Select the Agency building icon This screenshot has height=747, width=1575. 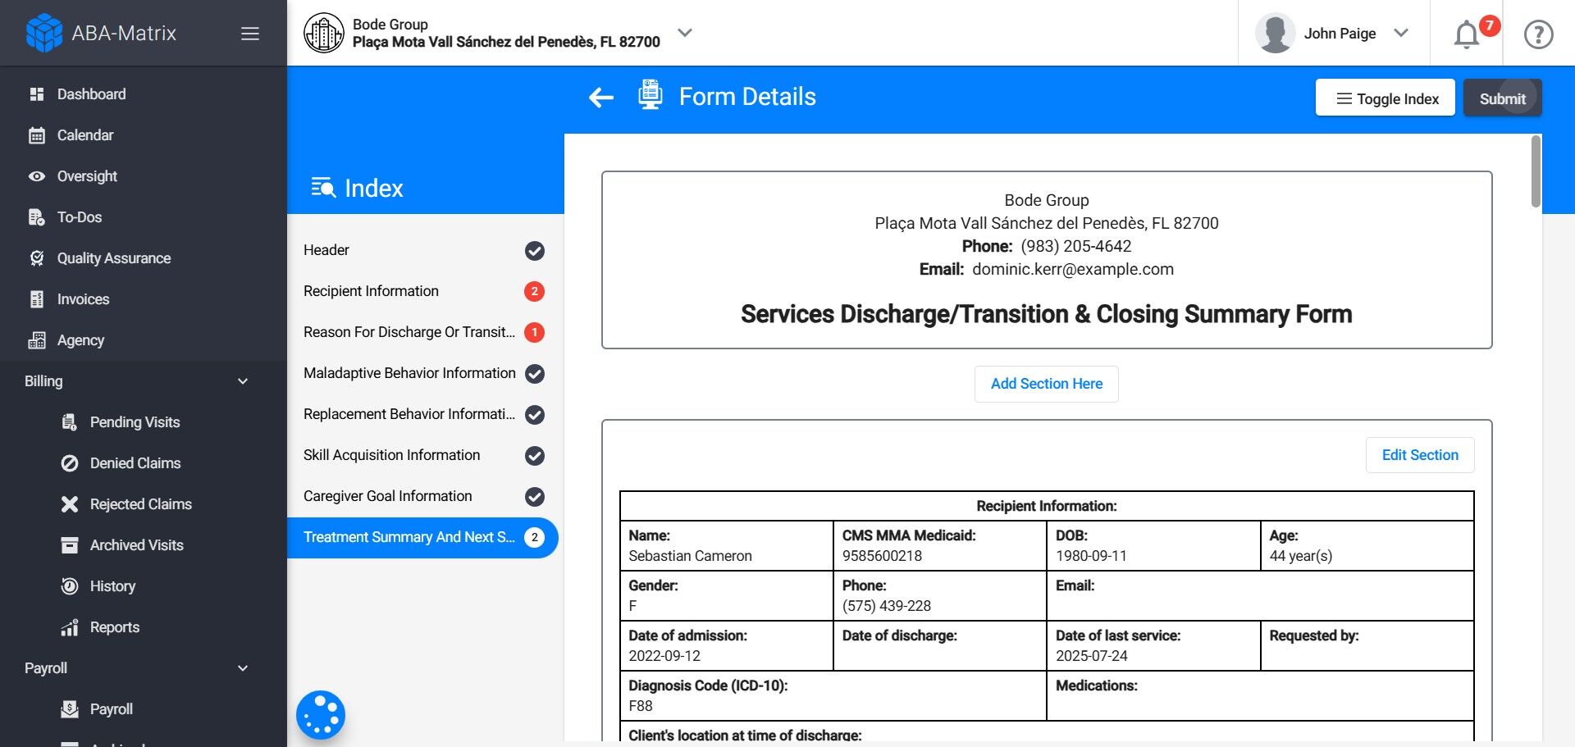click(x=37, y=340)
